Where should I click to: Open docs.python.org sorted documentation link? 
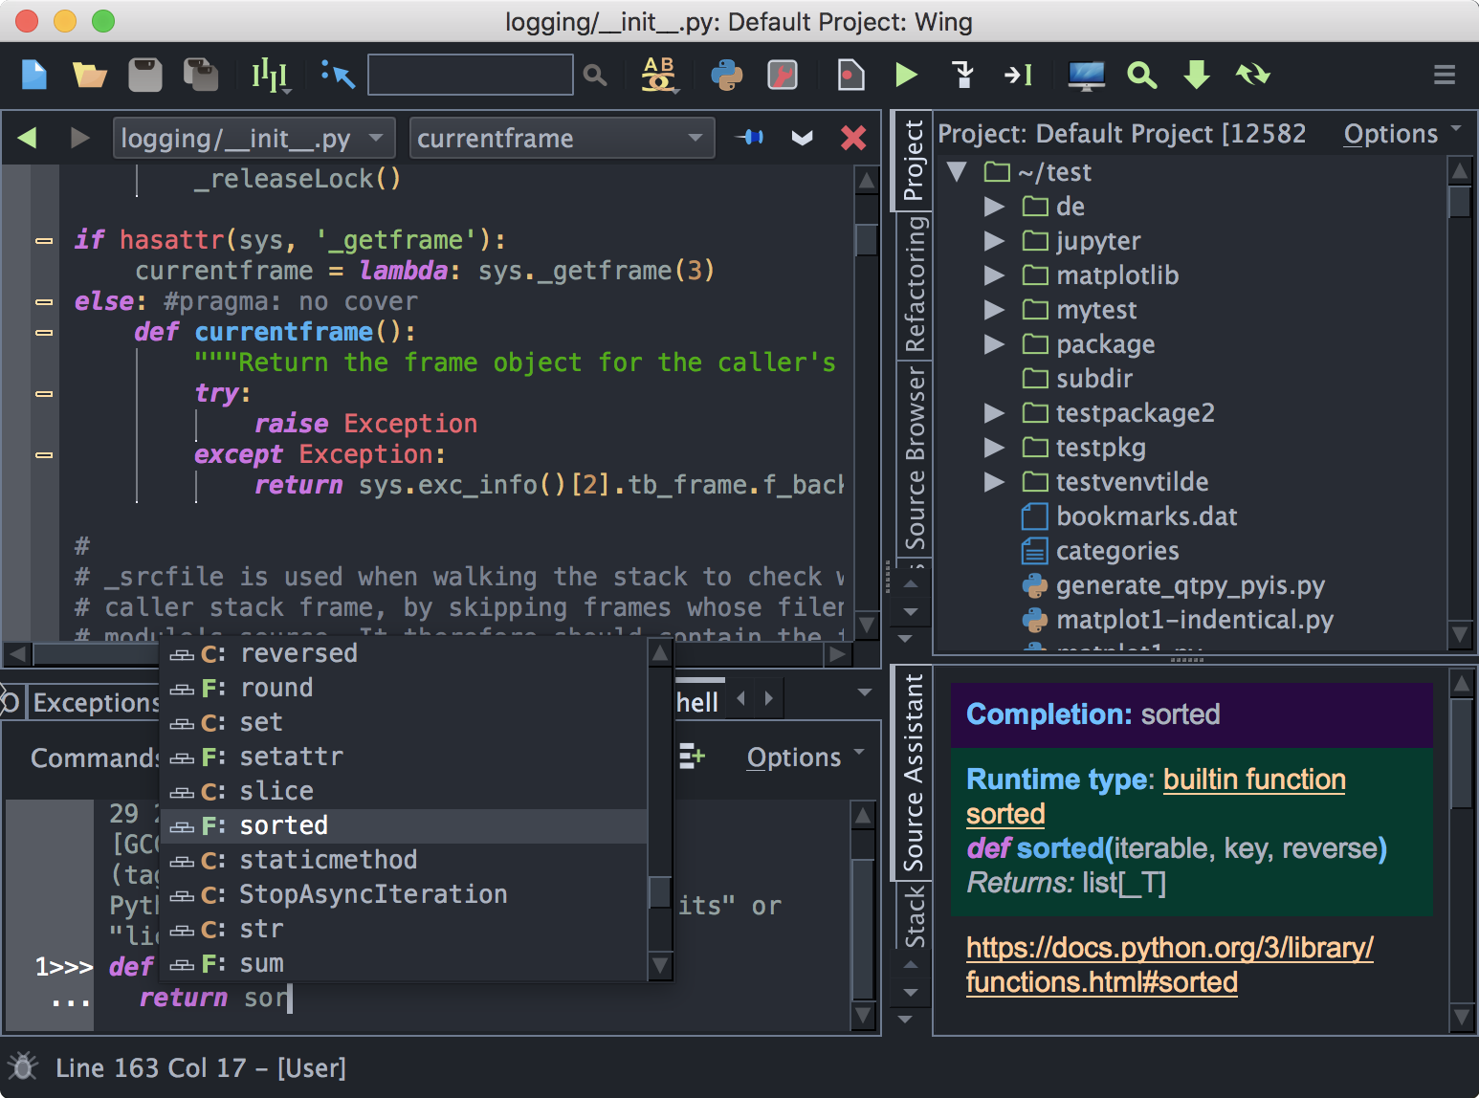pos(1169,965)
